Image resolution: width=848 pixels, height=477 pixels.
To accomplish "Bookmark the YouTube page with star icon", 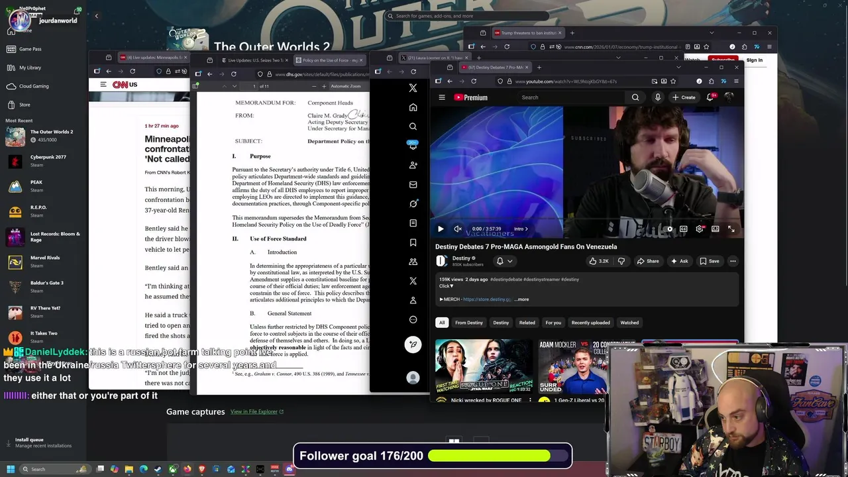I will 673,81.
